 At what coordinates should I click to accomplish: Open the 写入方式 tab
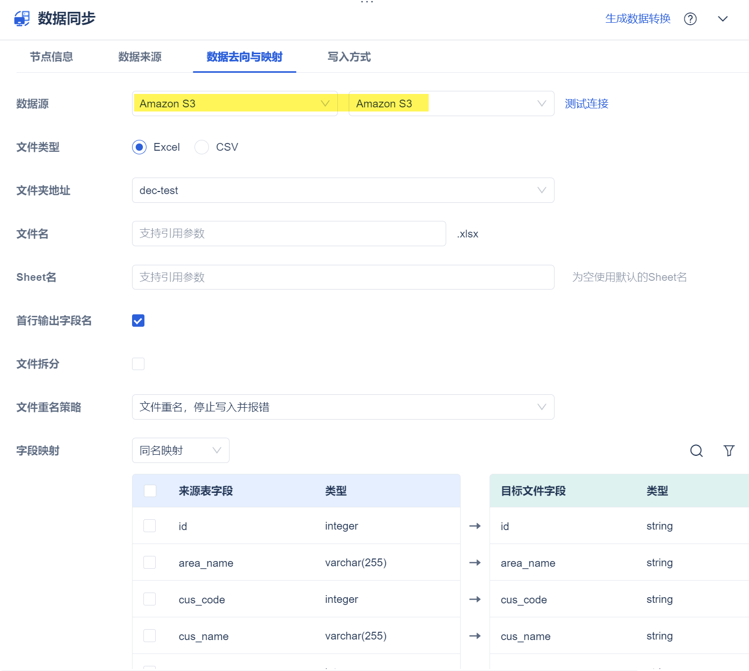point(349,57)
